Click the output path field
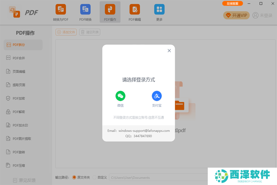 click(x=159, y=177)
